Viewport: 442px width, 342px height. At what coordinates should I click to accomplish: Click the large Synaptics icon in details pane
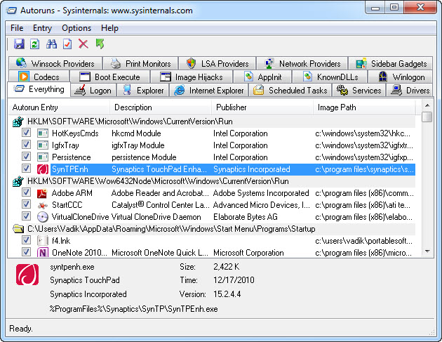coord(27,275)
